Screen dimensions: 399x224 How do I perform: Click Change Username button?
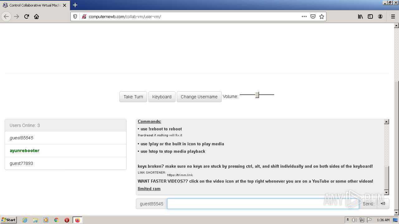pos(199,97)
